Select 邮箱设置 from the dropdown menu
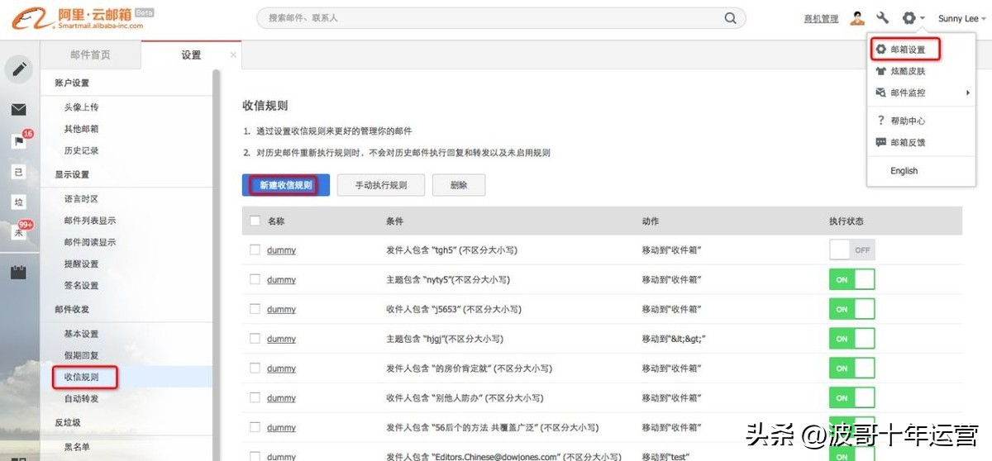The height and width of the screenshot is (461, 992). (907, 50)
